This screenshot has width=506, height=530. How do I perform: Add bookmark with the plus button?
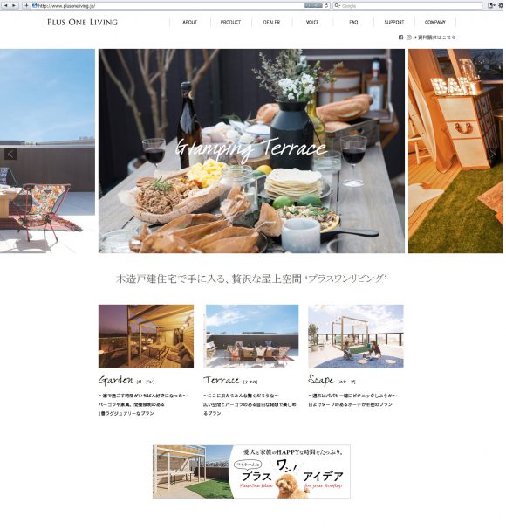pyautogui.click(x=26, y=6)
